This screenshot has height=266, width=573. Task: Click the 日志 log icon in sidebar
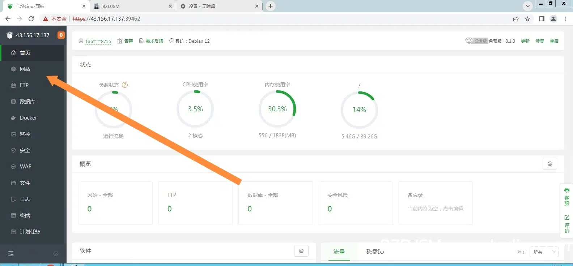(x=13, y=199)
